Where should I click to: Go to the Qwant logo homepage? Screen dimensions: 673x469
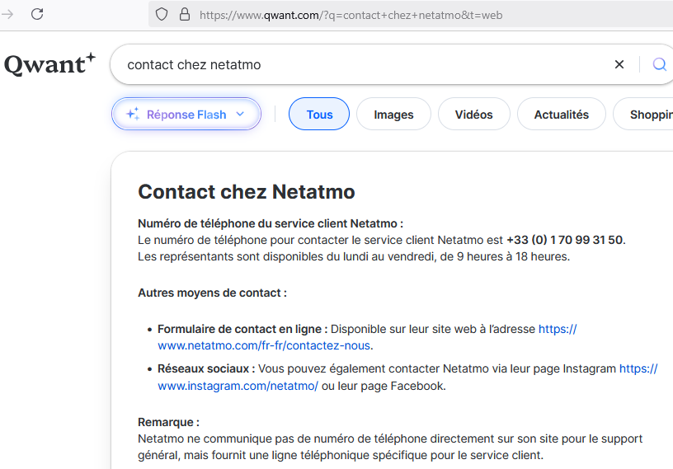click(x=49, y=64)
